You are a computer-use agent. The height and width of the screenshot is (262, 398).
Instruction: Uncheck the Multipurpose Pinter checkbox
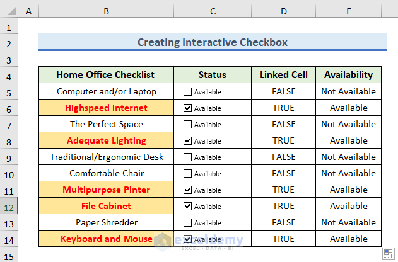coord(187,190)
